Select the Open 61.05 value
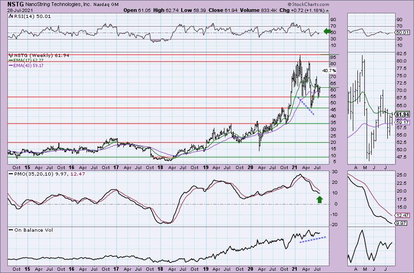The image size is (414, 273). pyautogui.click(x=137, y=10)
